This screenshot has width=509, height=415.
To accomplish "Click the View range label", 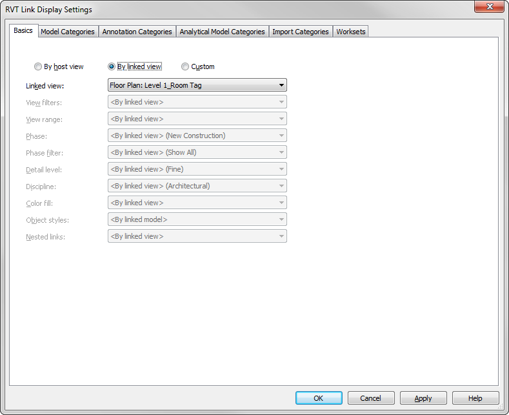I will point(44,119).
